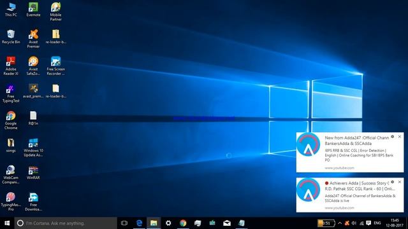
Task: Open settings gear on 'New from Adda247' notification
Action: (x=393, y=137)
